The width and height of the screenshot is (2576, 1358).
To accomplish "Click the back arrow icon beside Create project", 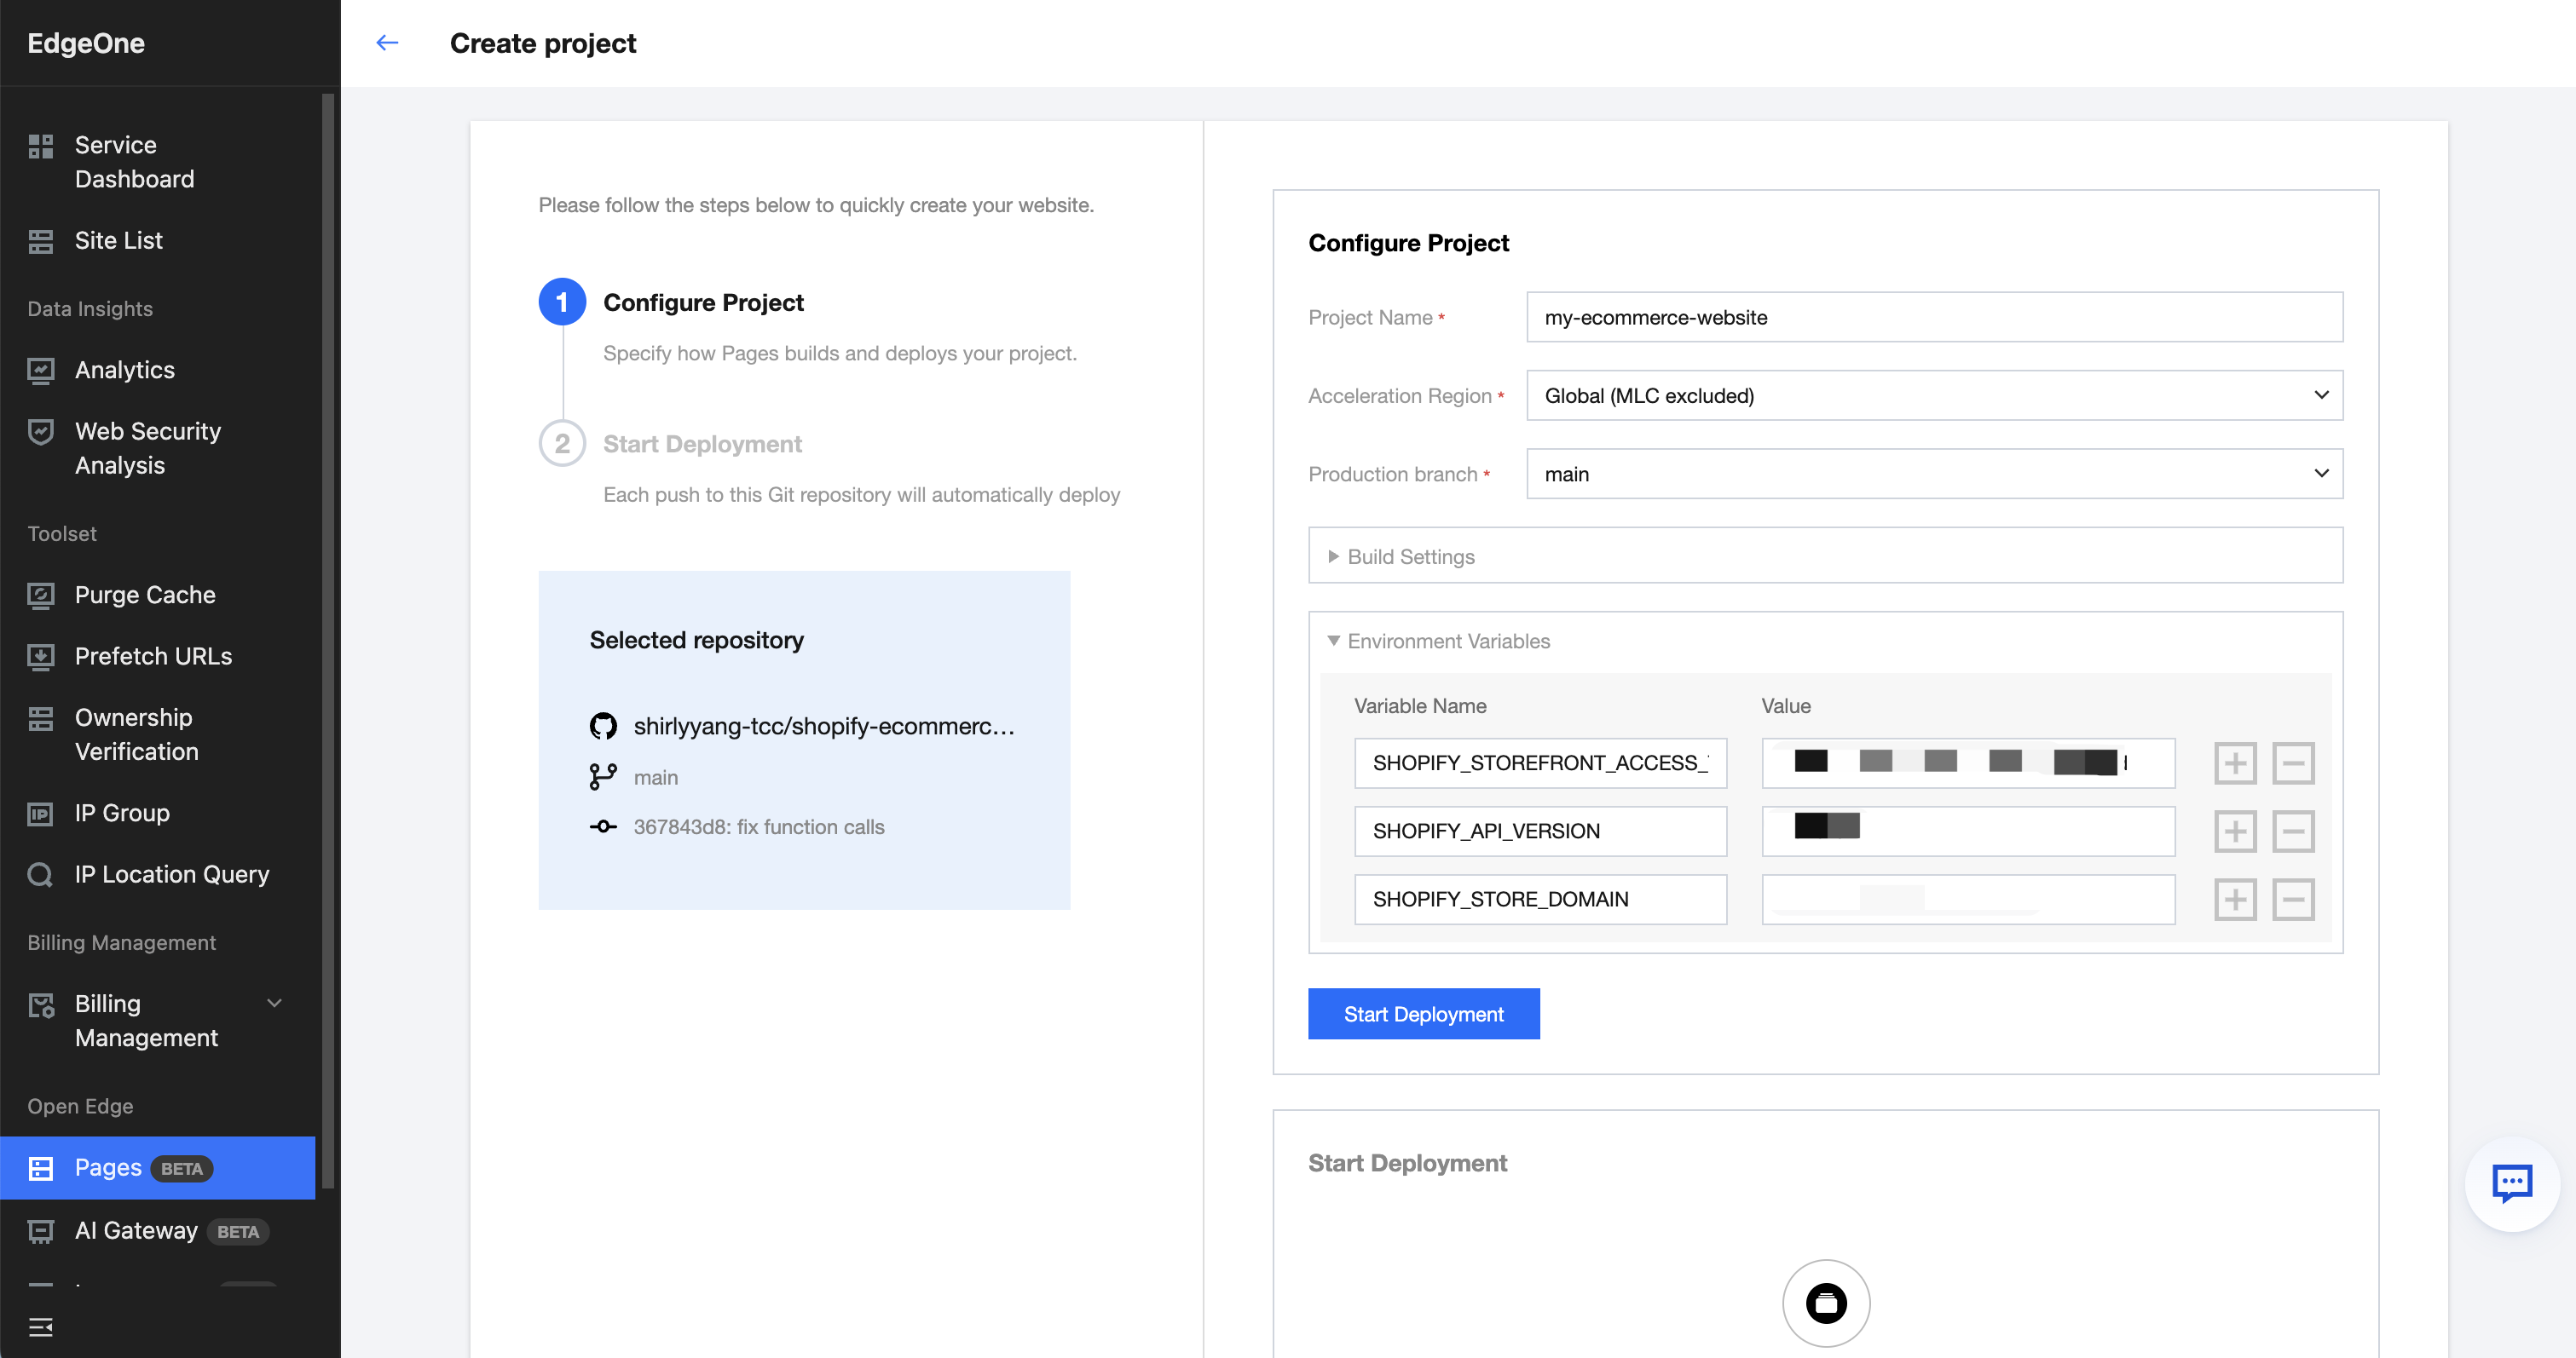I will click(387, 43).
